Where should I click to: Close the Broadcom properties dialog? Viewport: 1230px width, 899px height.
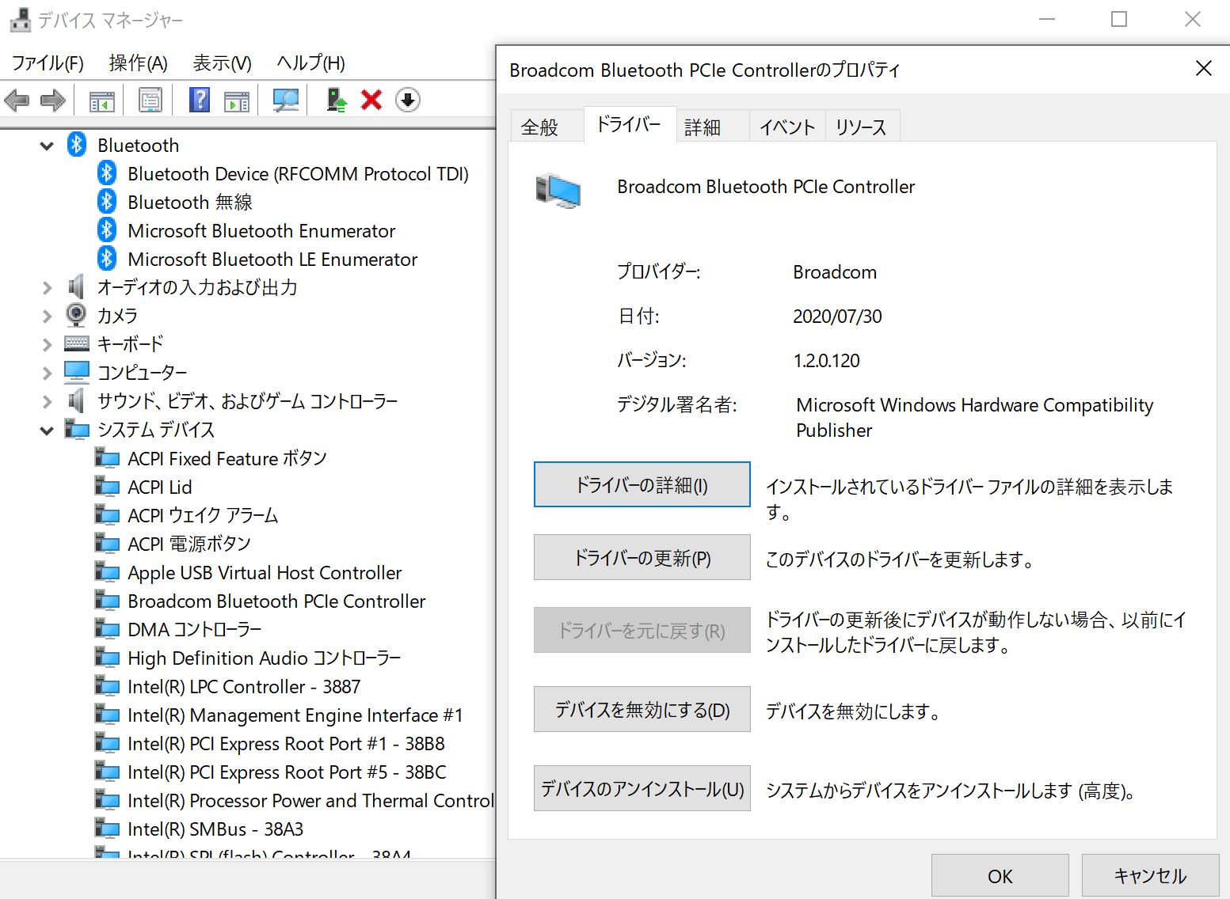coord(1204,69)
